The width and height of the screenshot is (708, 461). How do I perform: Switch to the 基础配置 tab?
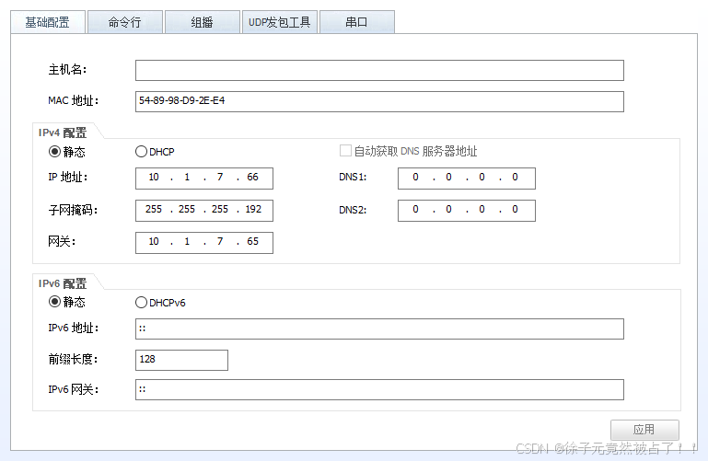tap(48, 22)
